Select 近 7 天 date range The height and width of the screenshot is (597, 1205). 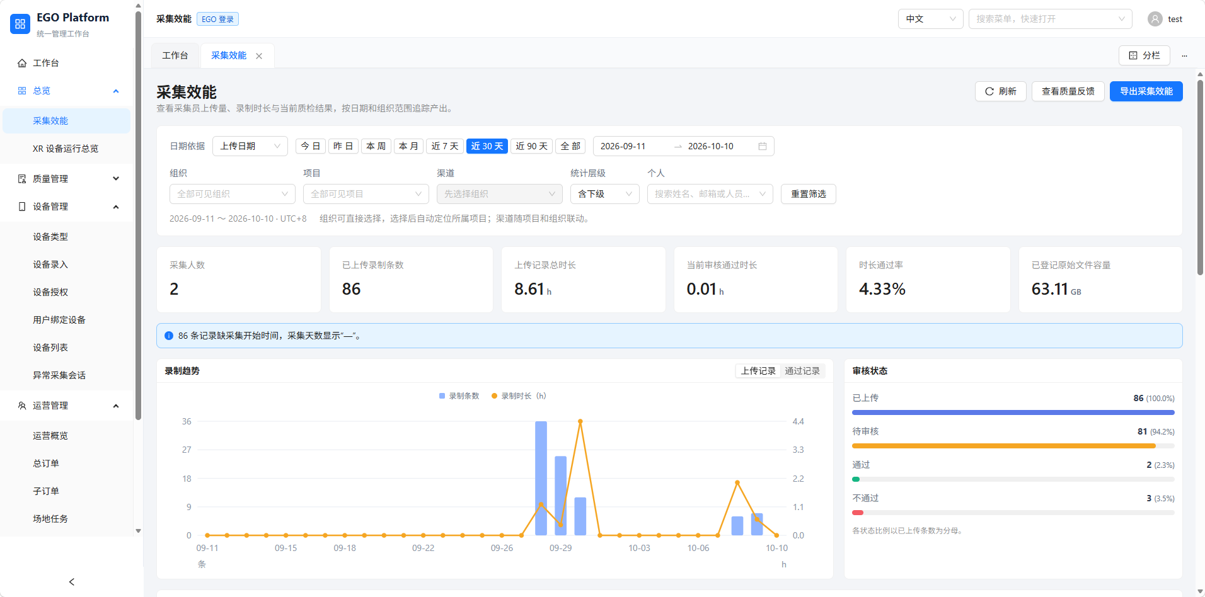tap(445, 146)
